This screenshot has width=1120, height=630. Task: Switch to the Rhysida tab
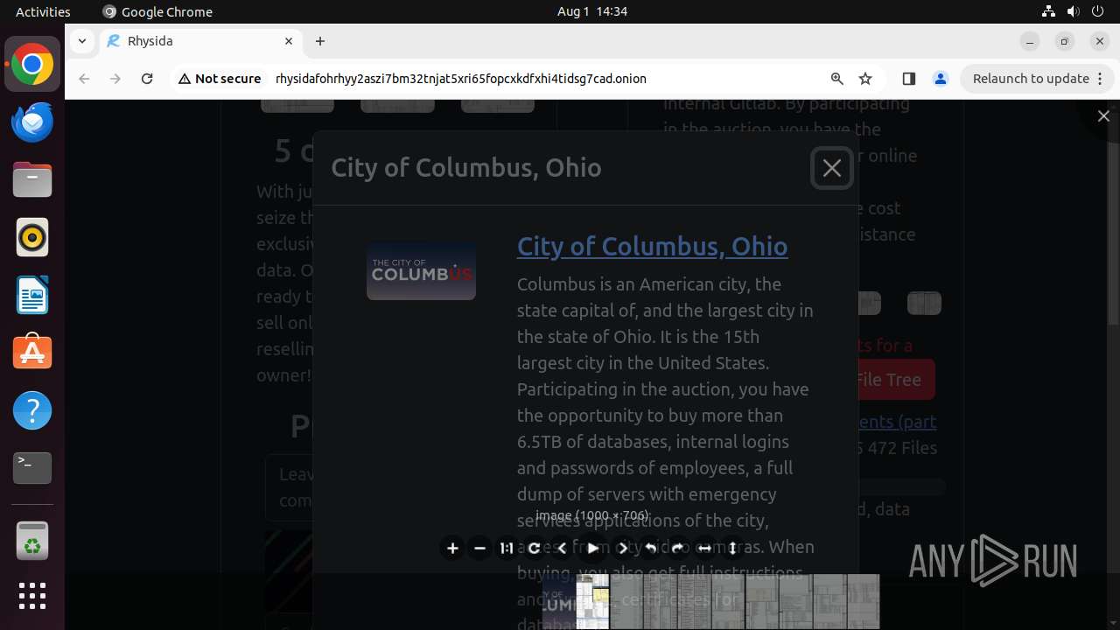199,41
